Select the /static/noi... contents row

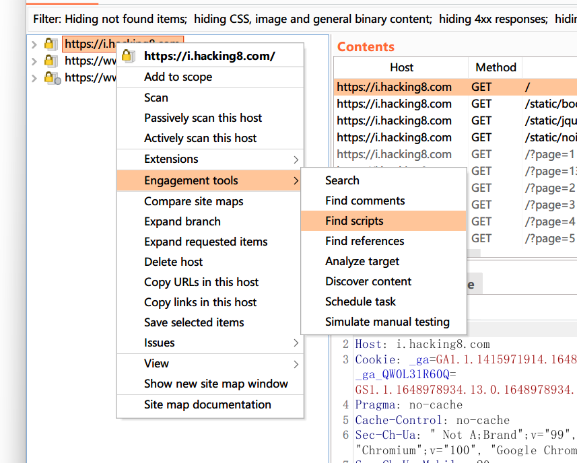point(456,138)
